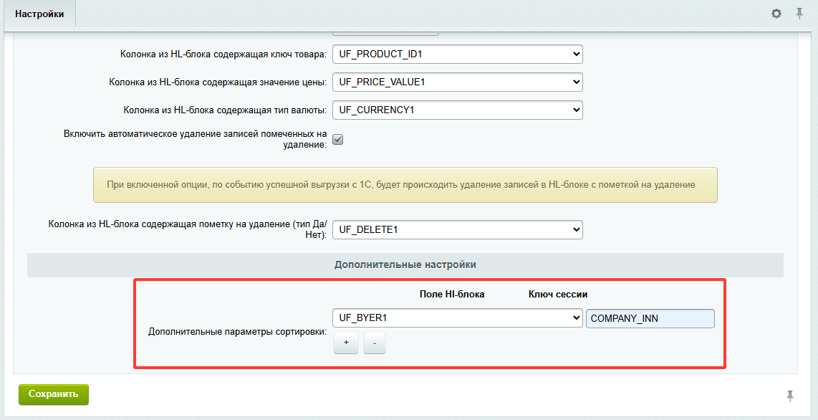The width and height of the screenshot is (818, 420).
Task: Open the UF_DELETE1 dropdown
Action: coord(458,229)
